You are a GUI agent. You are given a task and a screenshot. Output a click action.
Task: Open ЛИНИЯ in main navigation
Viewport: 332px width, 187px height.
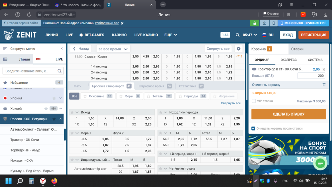click(51, 35)
